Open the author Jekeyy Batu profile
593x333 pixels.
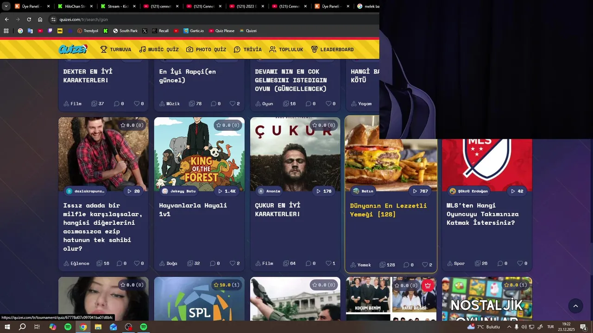tap(178, 191)
